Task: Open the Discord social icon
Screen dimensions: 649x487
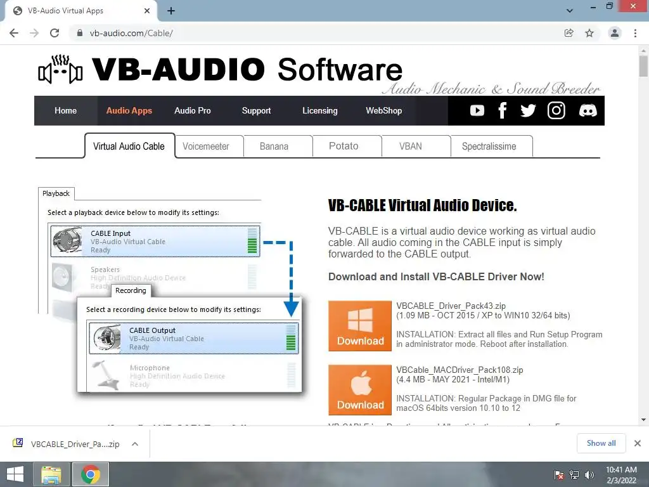Action: 588,110
